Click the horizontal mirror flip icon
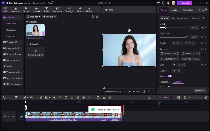The image size is (210, 131). [x=174, y=70]
